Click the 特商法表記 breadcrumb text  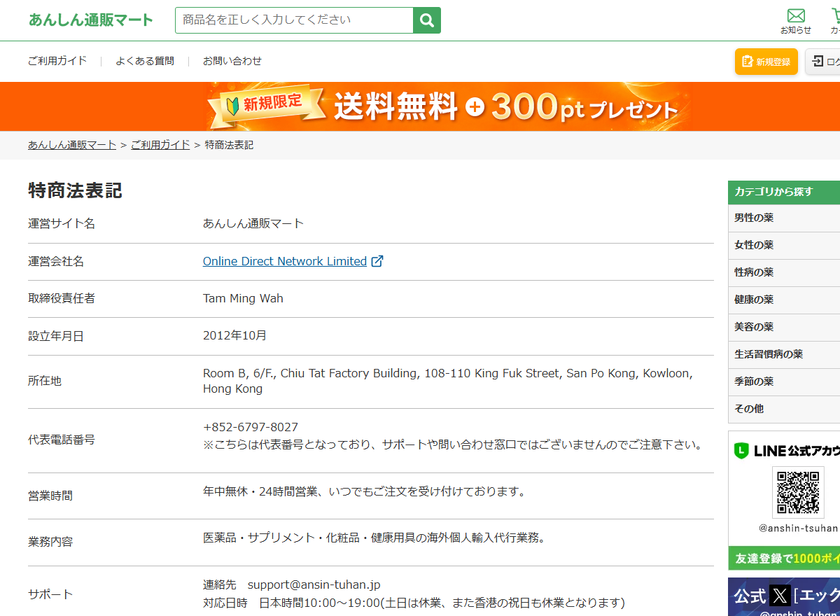tap(229, 145)
